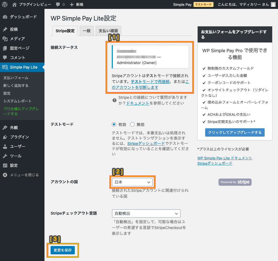This screenshot has width=278, height=261.
Task: Click the WordPress logo icon
Action: click(x=5, y=4)
